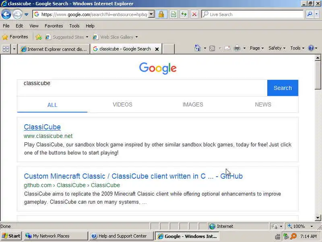Switch to My Network Places taskbar window
The image size is (322, 242).
(56, 236)
